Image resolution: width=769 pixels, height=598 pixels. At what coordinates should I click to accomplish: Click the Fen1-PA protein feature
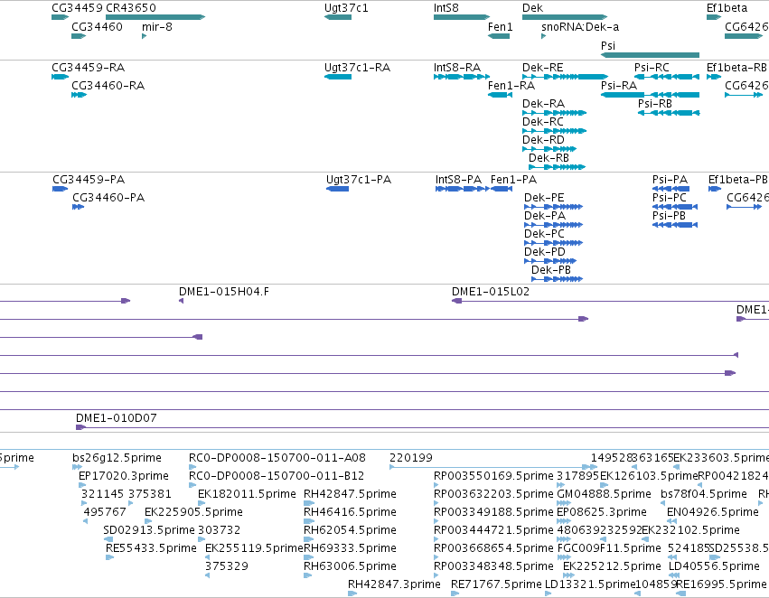[x=502, y=189]
